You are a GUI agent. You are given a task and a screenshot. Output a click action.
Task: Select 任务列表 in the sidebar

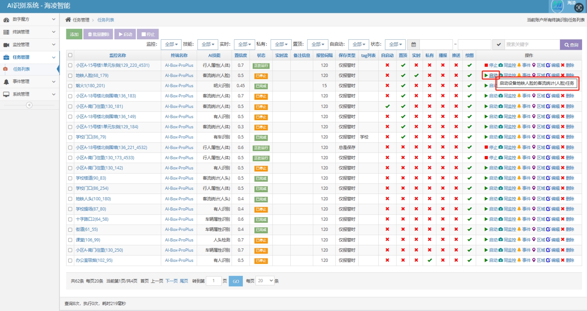pos(29,69)
